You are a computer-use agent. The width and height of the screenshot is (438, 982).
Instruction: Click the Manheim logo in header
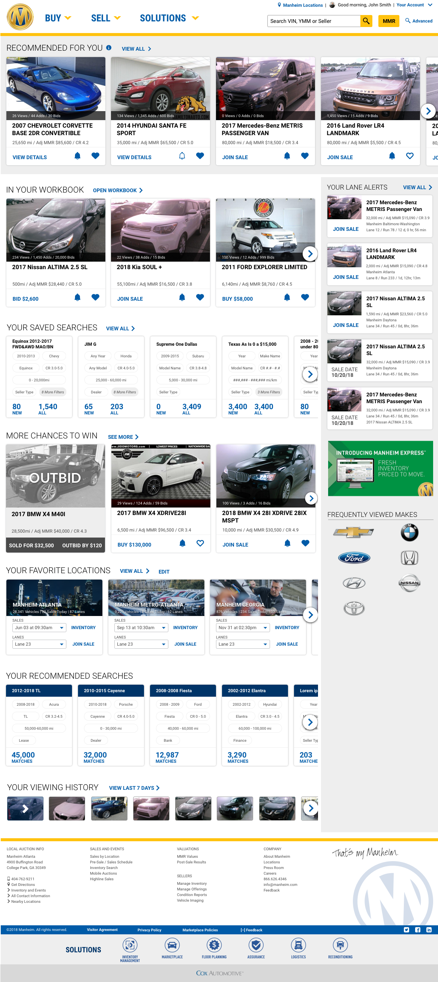click(20, 17)
